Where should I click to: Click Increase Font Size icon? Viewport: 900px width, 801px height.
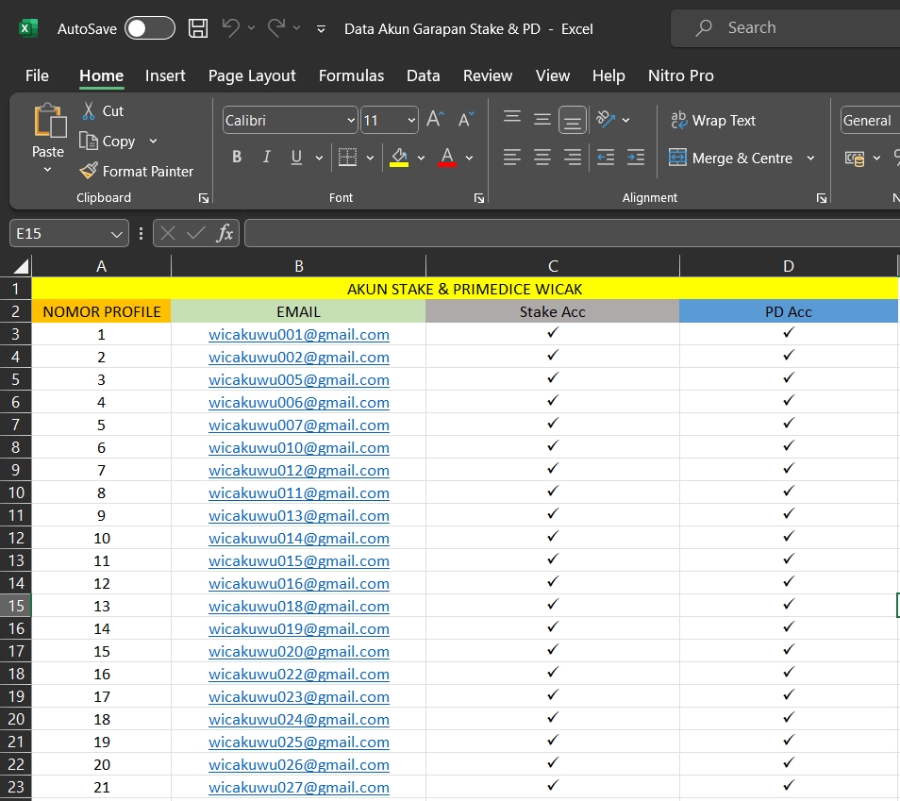point(435,120)
